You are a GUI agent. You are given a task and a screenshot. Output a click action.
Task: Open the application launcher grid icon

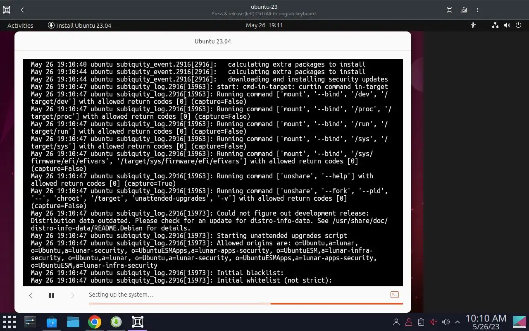9,322
